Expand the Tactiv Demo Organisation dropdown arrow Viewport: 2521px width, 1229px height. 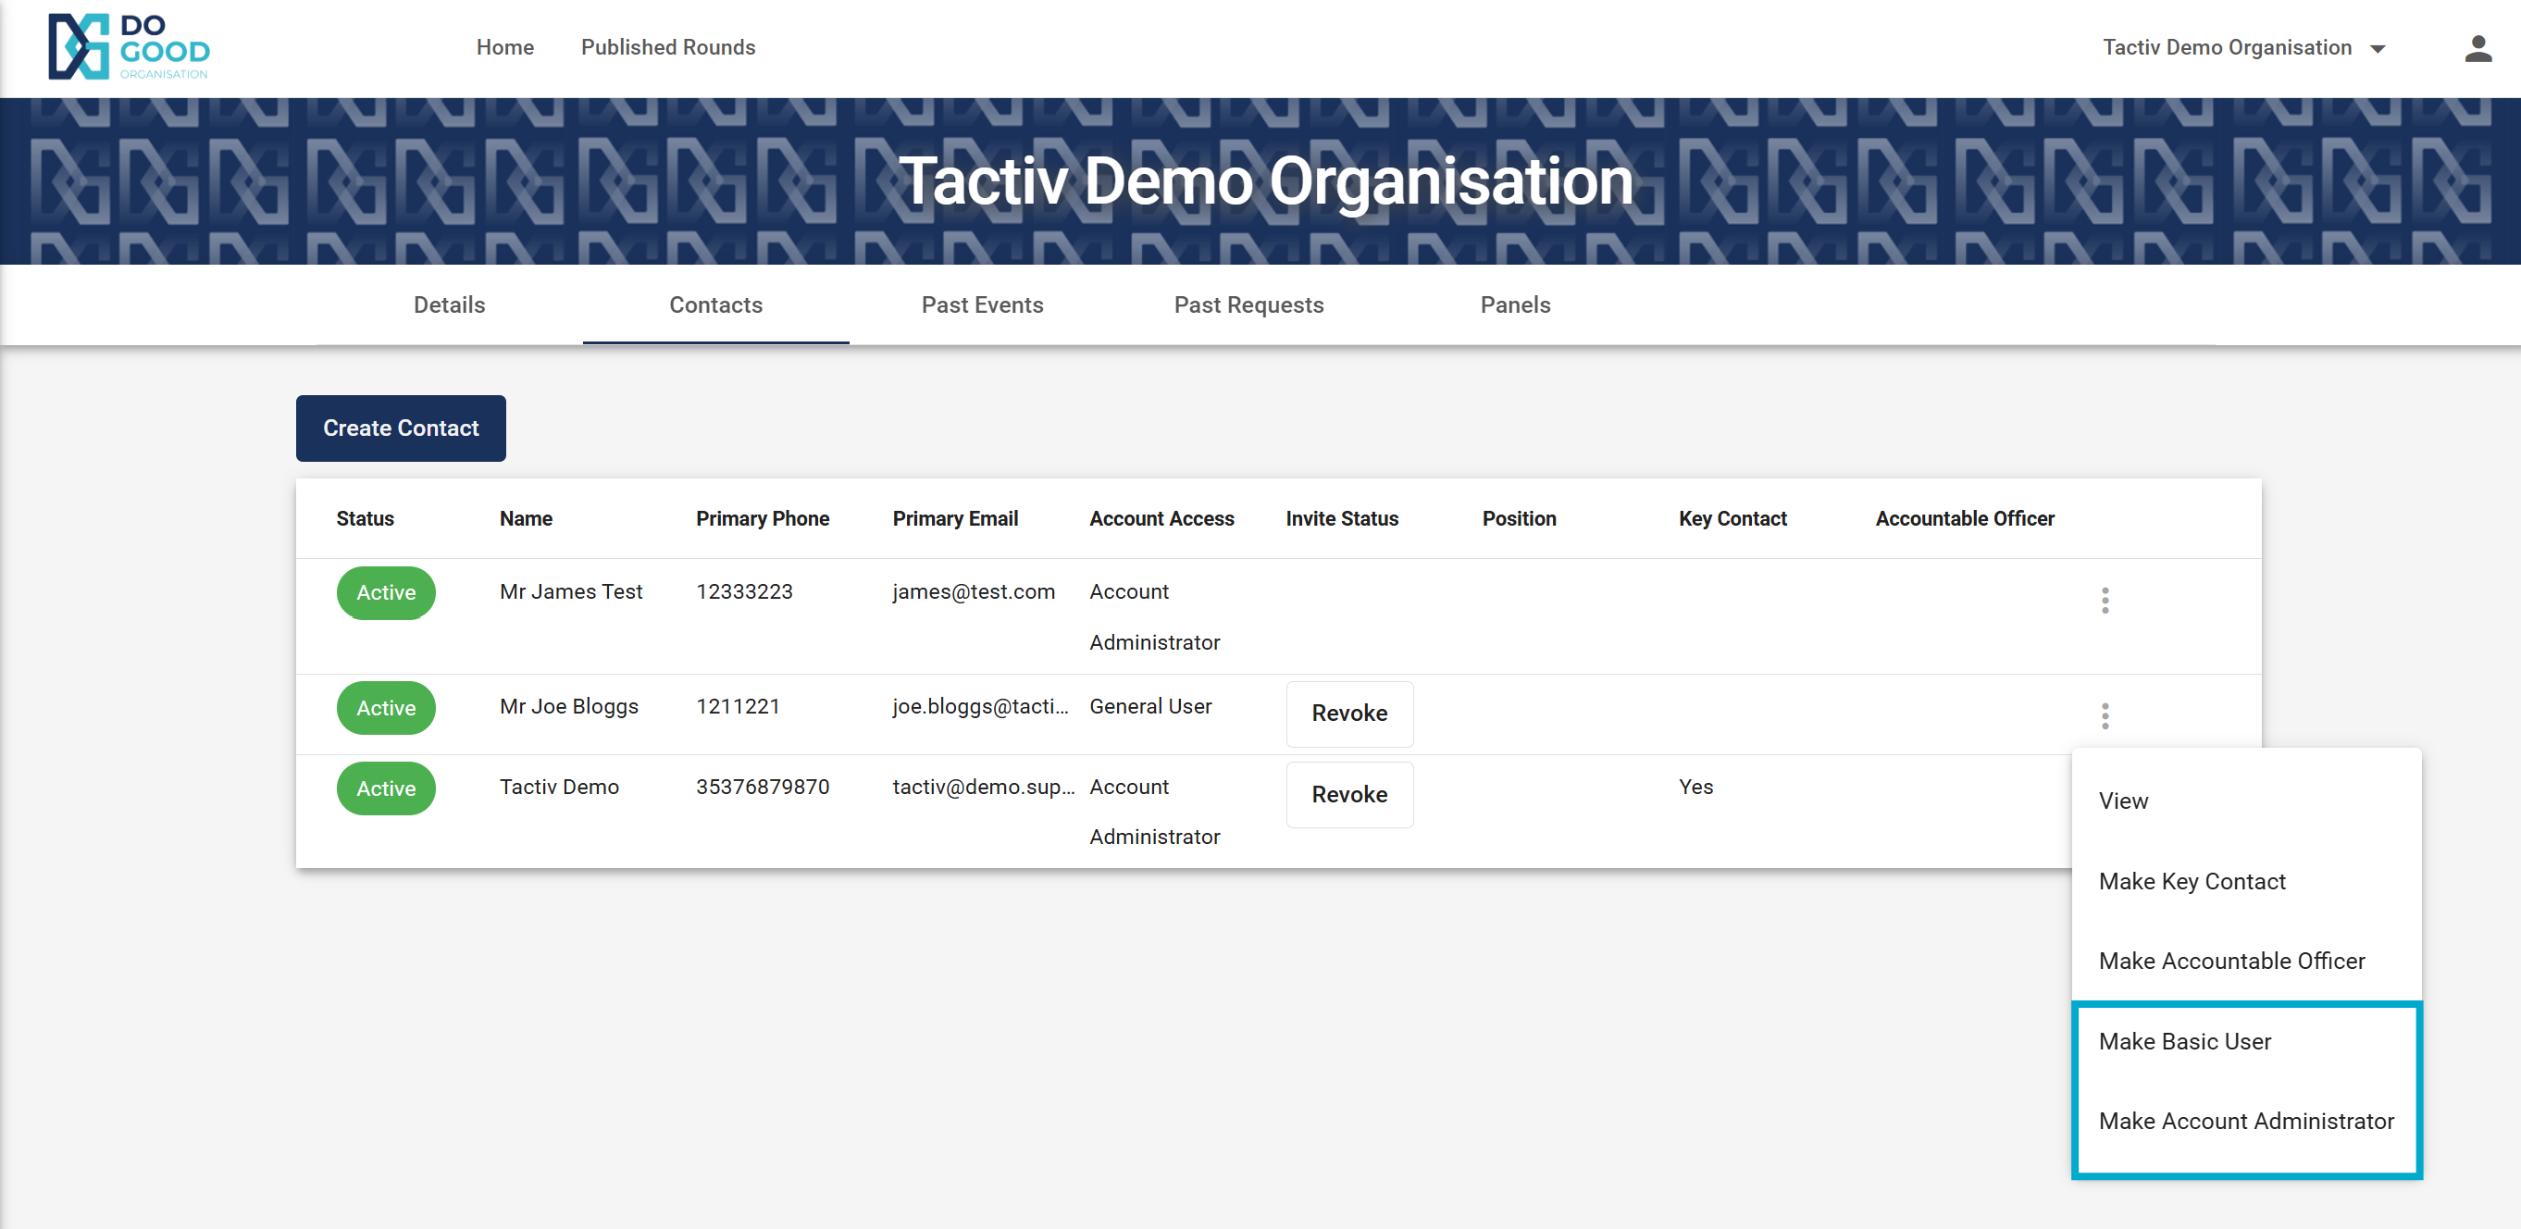click(x=2378, y=49)
